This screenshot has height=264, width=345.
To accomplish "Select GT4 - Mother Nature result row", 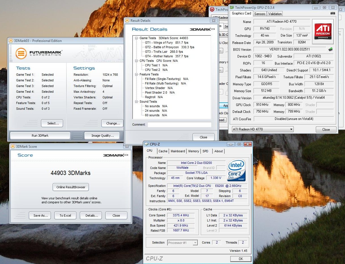I will point(167,56).
